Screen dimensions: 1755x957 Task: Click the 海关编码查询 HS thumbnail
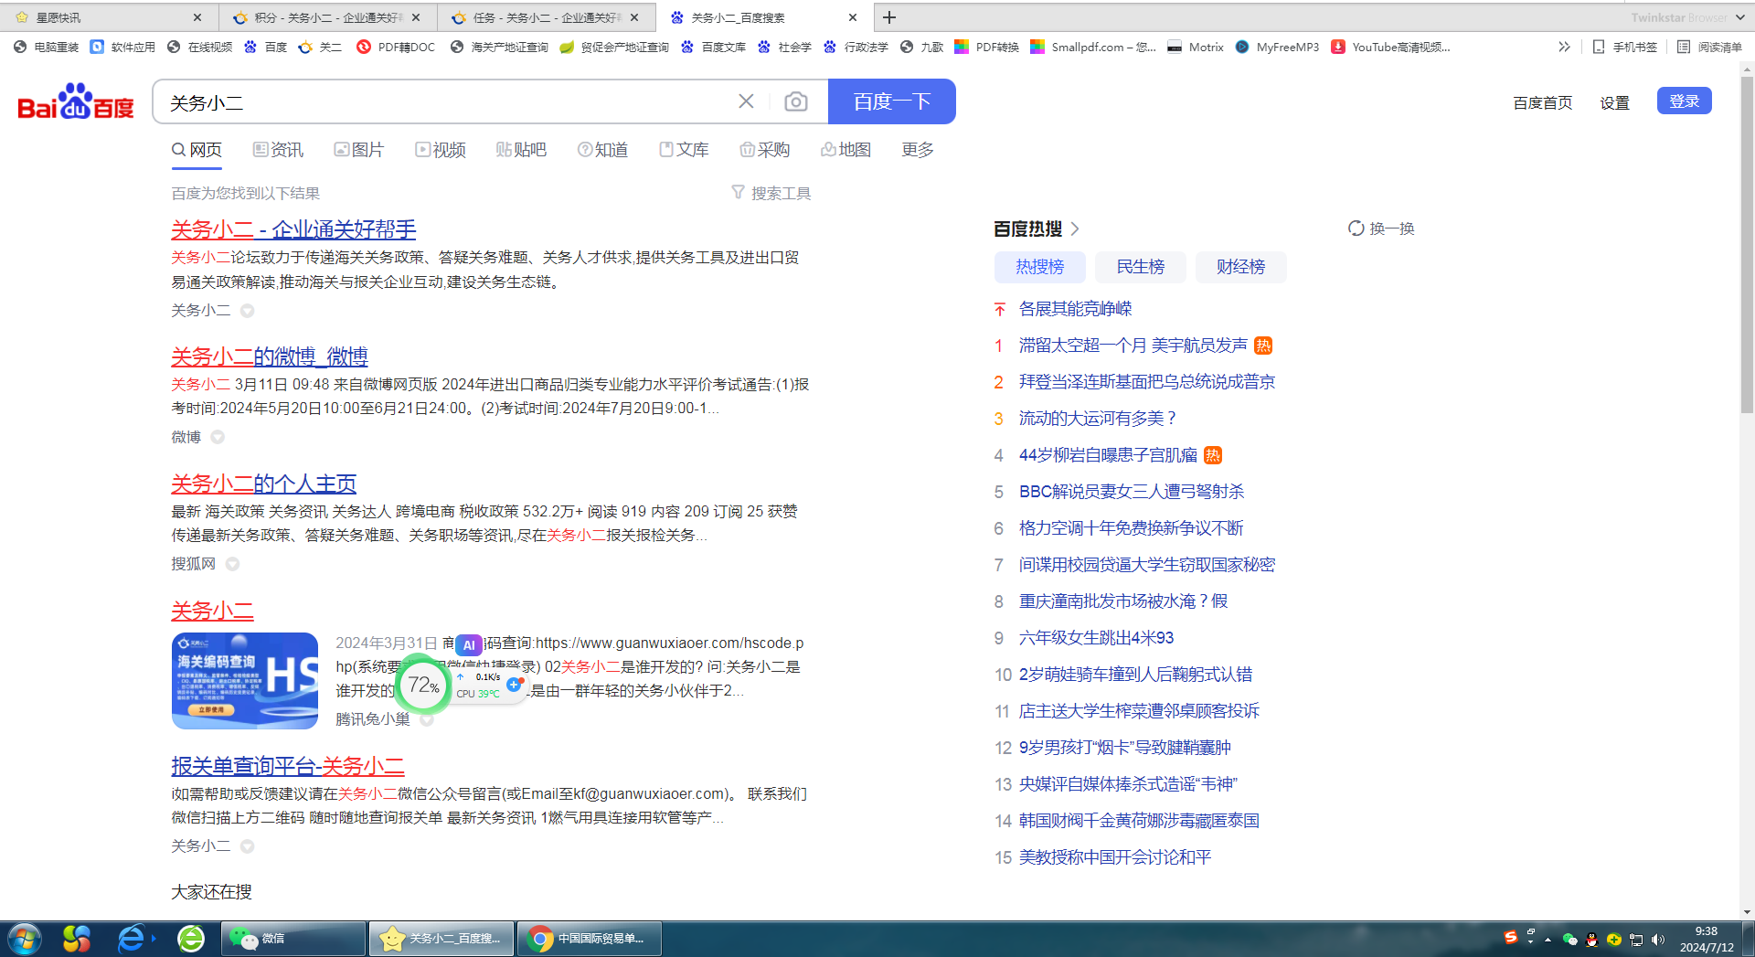pyautogui.click(x=245, y=681)
